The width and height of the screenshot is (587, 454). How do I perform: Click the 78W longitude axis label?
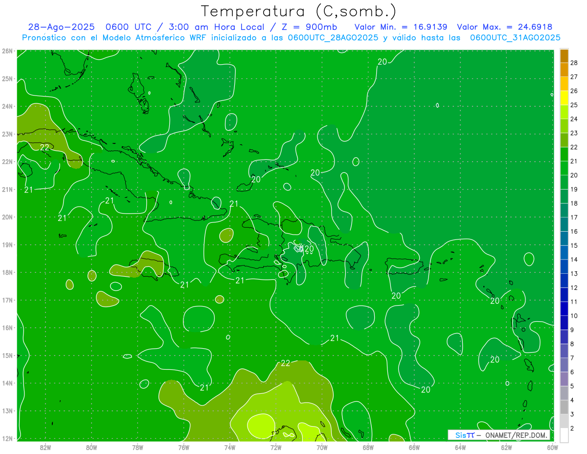pos(137,447)
